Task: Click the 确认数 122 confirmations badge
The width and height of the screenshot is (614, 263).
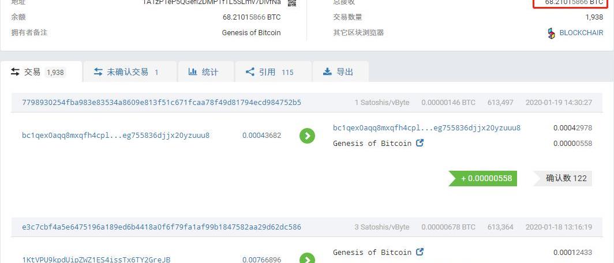Action: pyautogui.click(x=563, y=178)
